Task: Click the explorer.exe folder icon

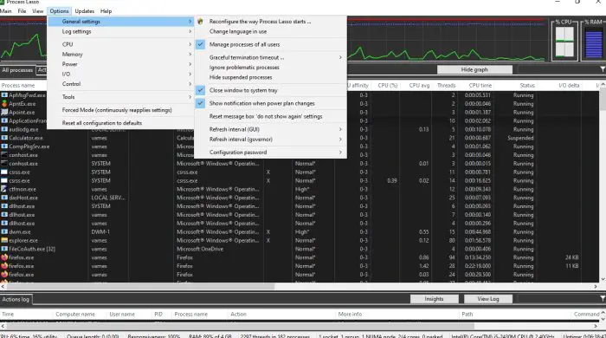Action: 4,241
